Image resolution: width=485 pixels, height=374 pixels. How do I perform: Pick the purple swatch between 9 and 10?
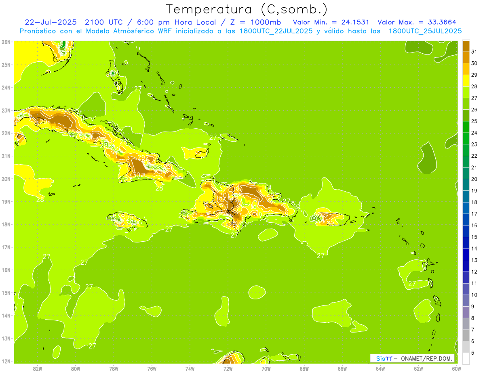(466, 301)
